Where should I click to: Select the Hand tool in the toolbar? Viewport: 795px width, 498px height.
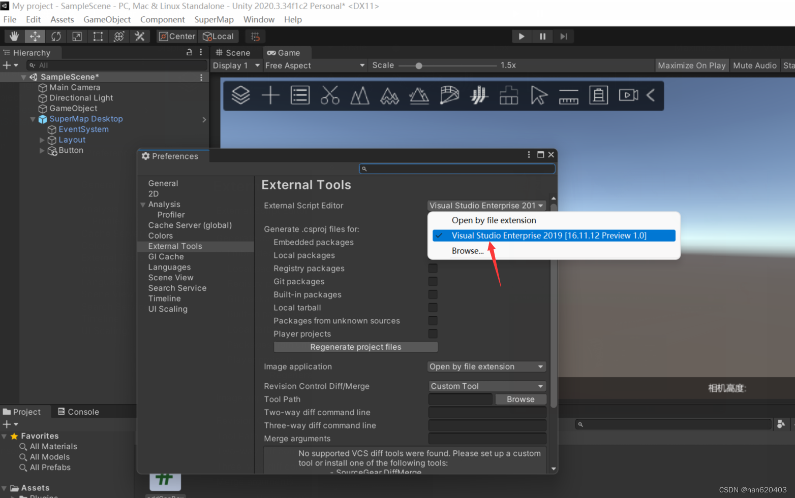tap(13, 36)
